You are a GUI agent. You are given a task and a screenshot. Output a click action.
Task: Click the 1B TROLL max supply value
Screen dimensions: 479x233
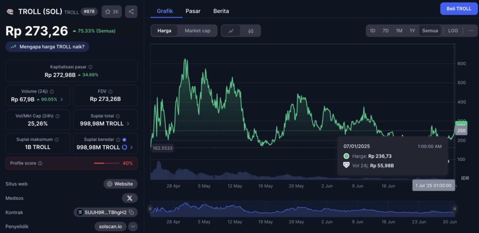[x=38, y=147]
